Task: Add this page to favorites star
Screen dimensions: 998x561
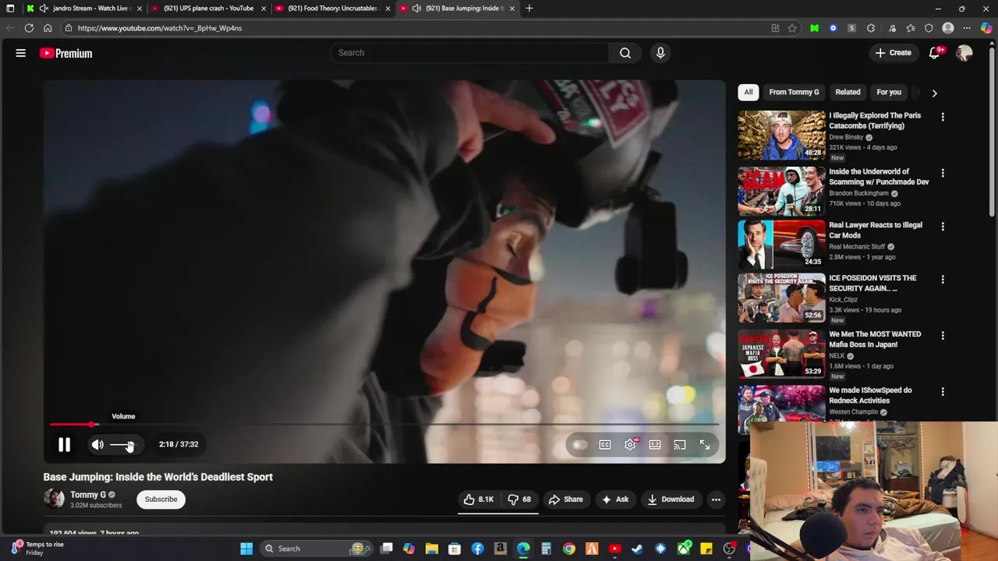Action: 792,28
